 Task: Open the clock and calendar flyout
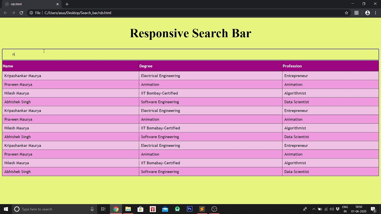(x=359, y=209)
